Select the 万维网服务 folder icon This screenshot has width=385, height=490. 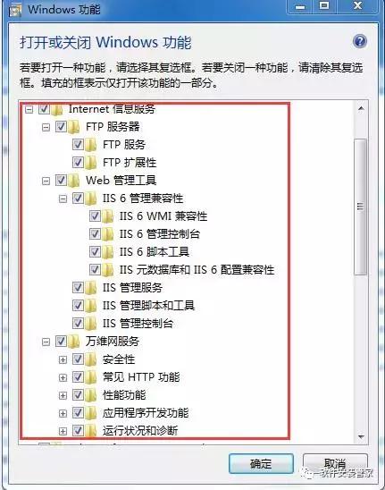coord(74,342)
